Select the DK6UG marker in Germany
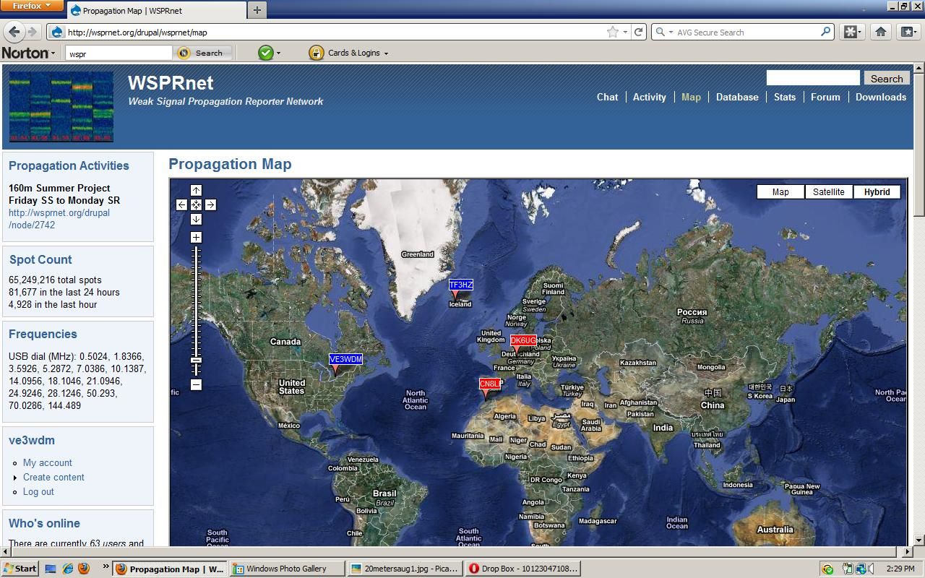Viewport: 925px width, 578px height. point(523,340)
